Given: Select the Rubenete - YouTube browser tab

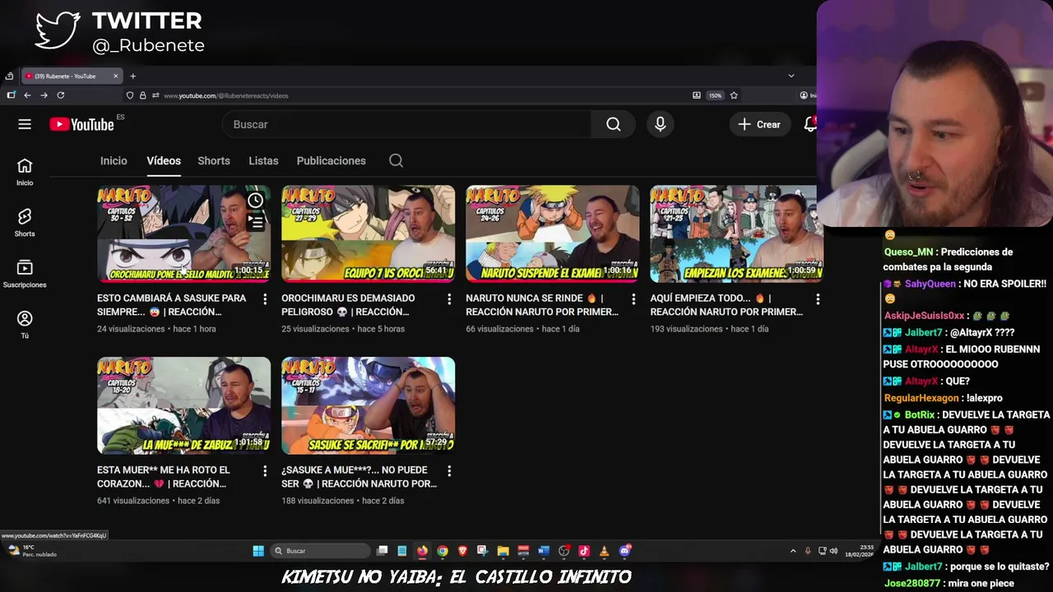Looking at the screenshot, I should [72, 76].
